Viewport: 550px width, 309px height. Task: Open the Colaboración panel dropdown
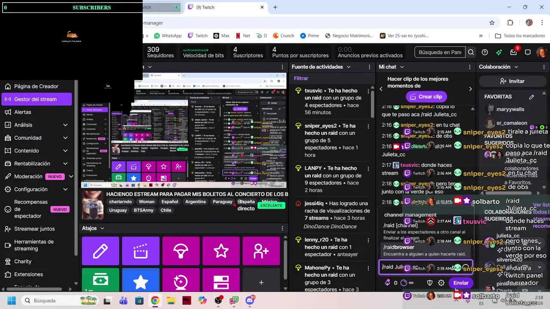tap(516, 67)
